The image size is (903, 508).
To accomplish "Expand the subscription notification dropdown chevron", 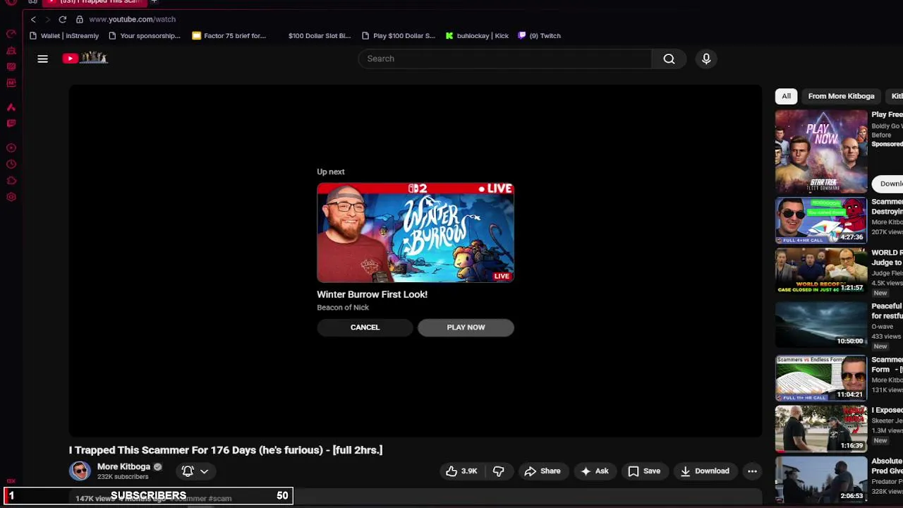I will (x=204, y=471).
